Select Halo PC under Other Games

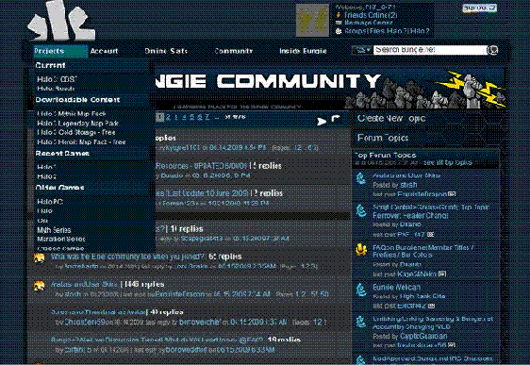pyautogui.click(x=50, y=202)
